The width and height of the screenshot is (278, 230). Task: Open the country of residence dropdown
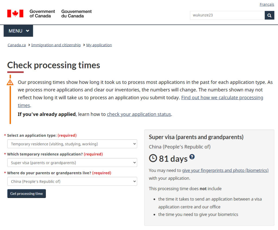(x=72, y=181)
